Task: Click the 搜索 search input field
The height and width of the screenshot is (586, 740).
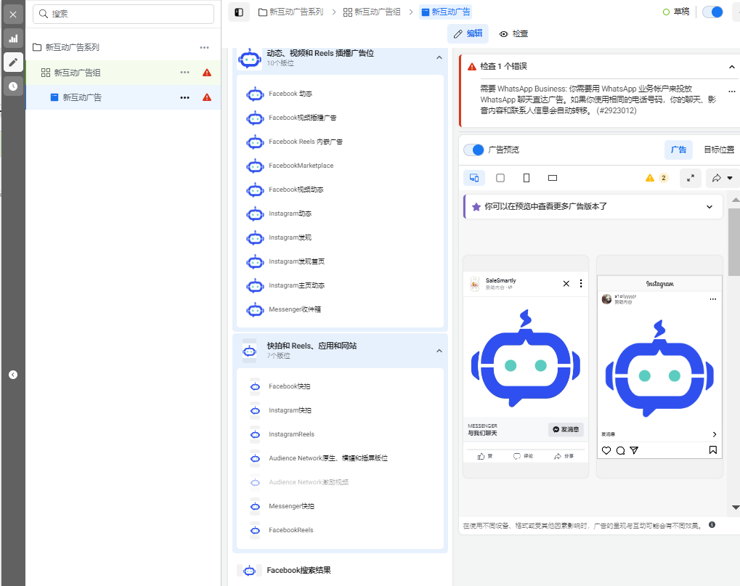Action: click(x=123, y=14)
